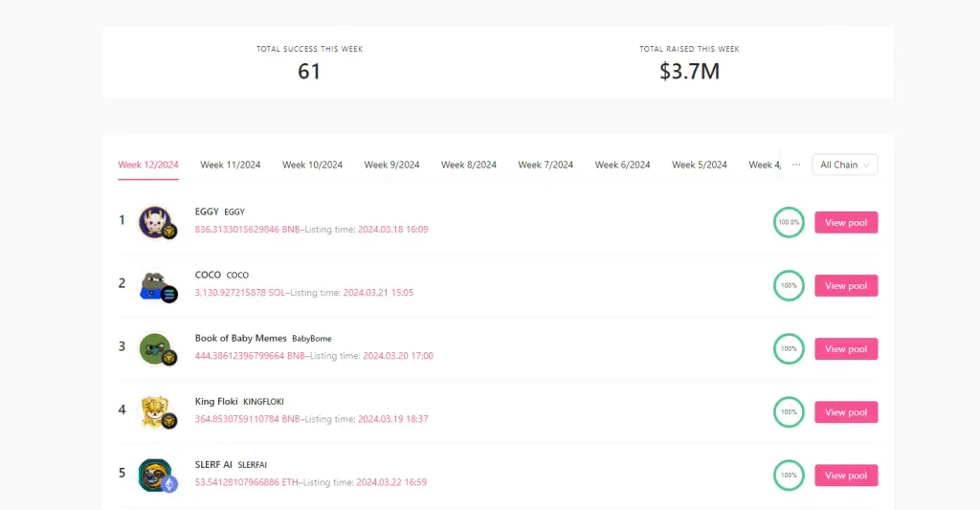
Task: Open the more weeks ellipsis menu
Action: click(796, 165)
